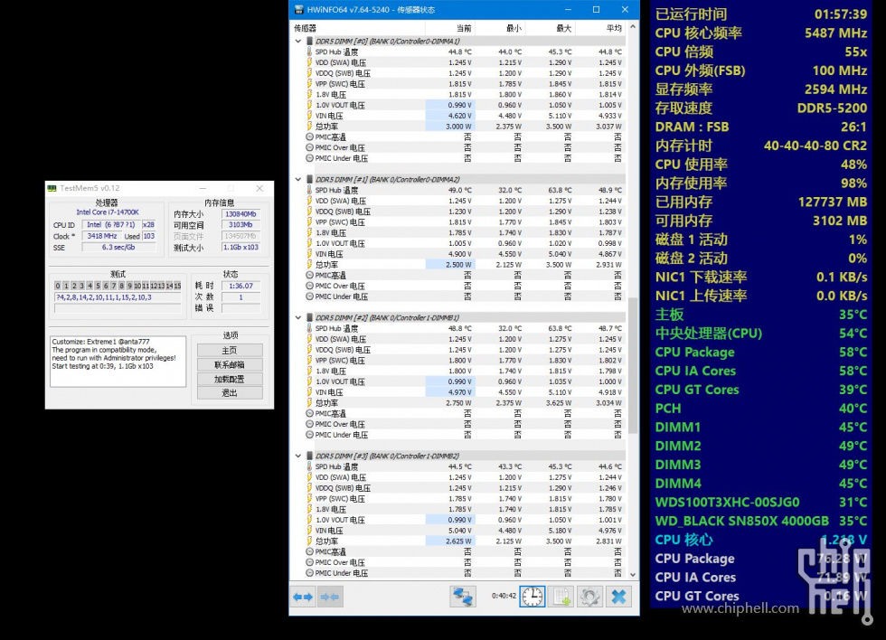The height and width of the screenshot is (640, 886).
Task: Click the 最小 column header
Action: [500, 28]
